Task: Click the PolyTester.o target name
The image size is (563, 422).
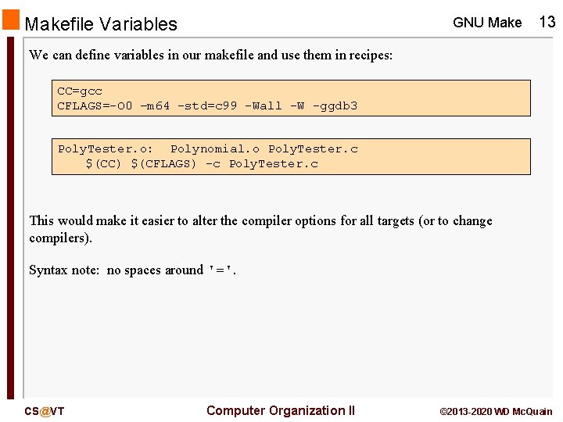Action: tap(106, 149)
